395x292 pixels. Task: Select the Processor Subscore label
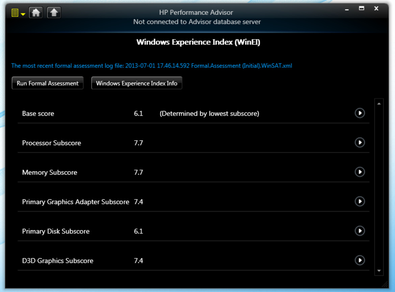tap(52, 143)
